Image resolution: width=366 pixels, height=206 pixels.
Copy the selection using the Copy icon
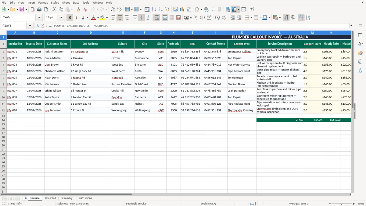point(61,9)
